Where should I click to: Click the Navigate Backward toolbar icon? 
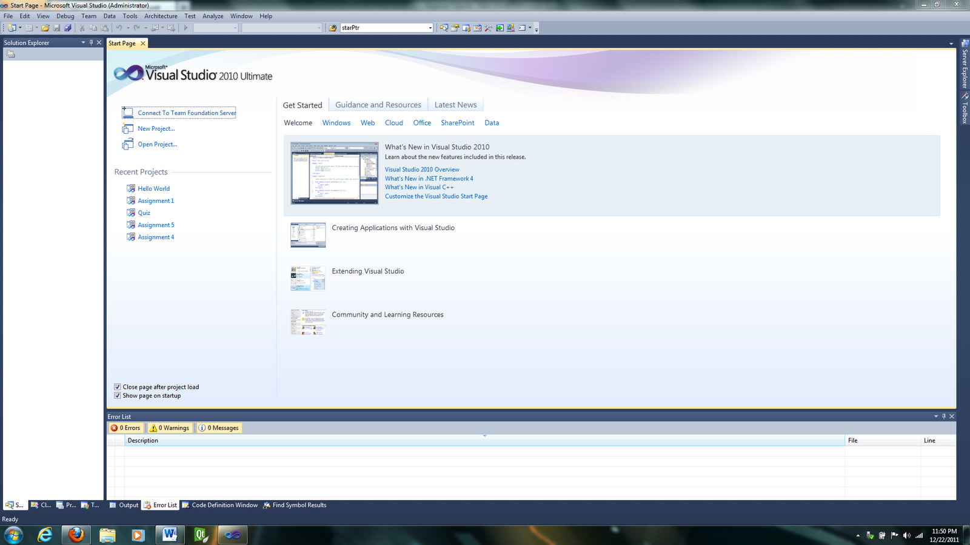[155, 27]
